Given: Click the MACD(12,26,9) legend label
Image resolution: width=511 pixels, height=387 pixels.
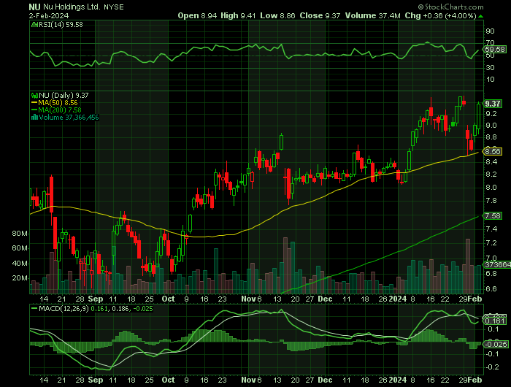Looking at the screenshot, I should click(64, 309).
